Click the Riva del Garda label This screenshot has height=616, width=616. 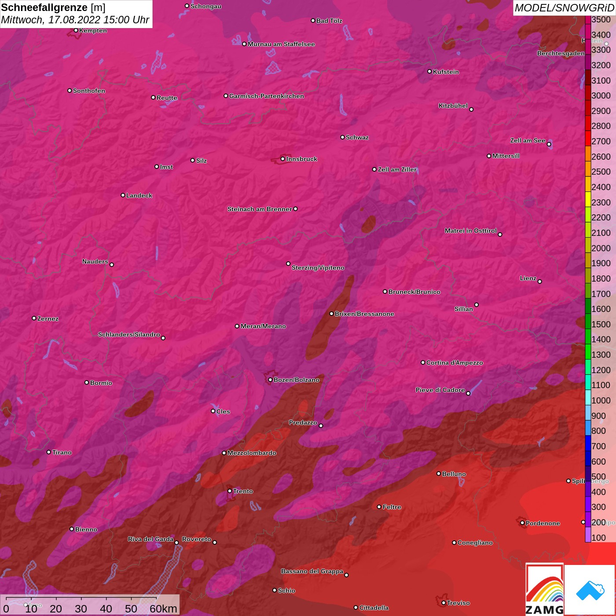[x=150, y=539]
